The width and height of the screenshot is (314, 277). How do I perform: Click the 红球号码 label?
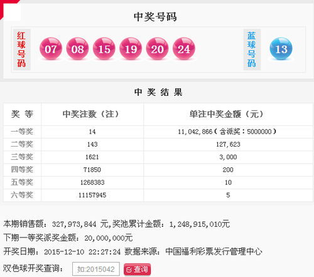point(22,50)
